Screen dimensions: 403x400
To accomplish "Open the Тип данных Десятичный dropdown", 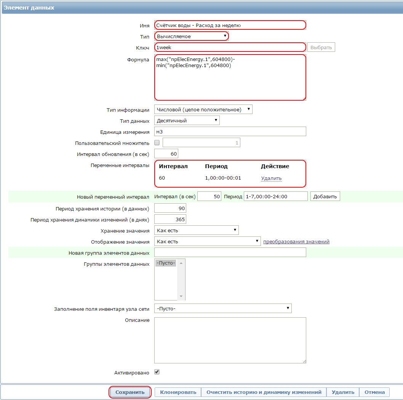I will (187, 120).
